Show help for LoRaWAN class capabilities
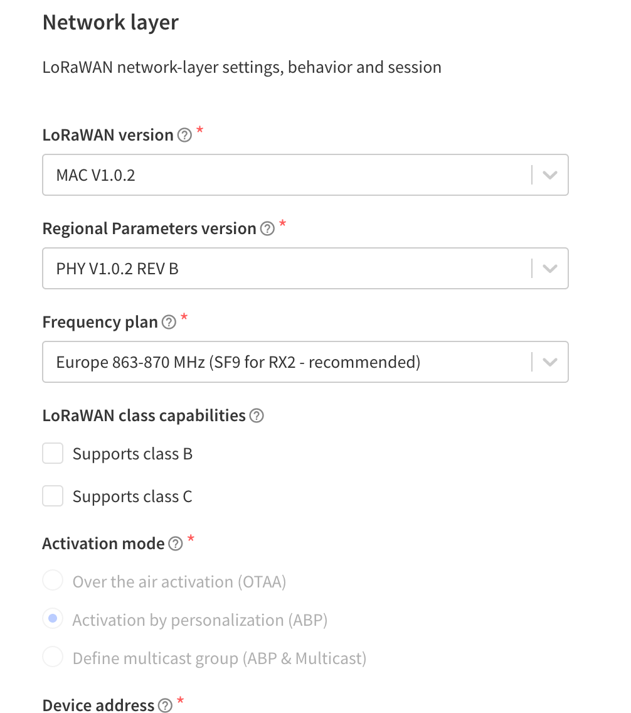This screenshot has height=713, width=631. 256,415
